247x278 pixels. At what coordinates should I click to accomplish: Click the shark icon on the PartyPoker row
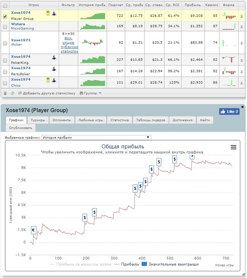(x=54, y=68)
